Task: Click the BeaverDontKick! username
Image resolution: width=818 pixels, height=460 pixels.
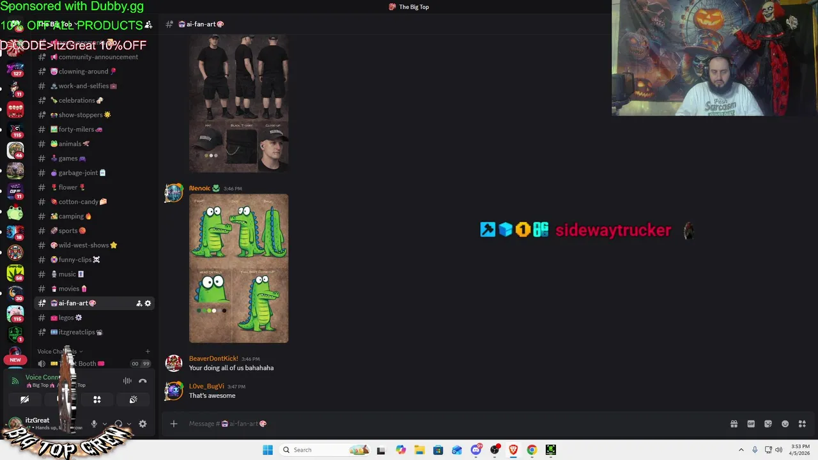Action: (213, 359)
